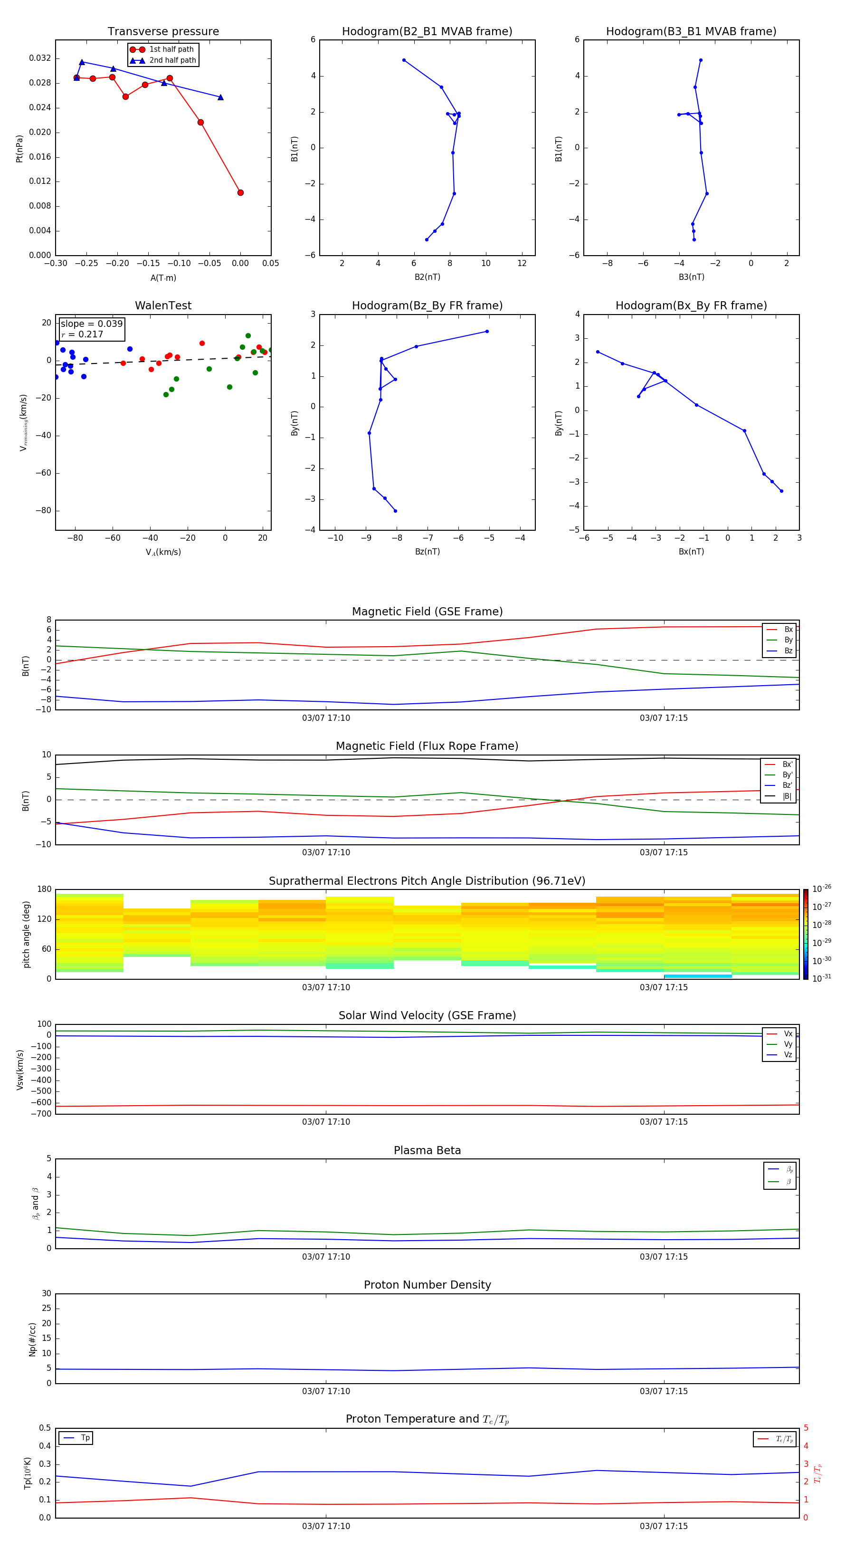This screenshot has height=1568, width=855.
Task: Click the '10^-31' colorbar label
Action: [x=822, y=978]
